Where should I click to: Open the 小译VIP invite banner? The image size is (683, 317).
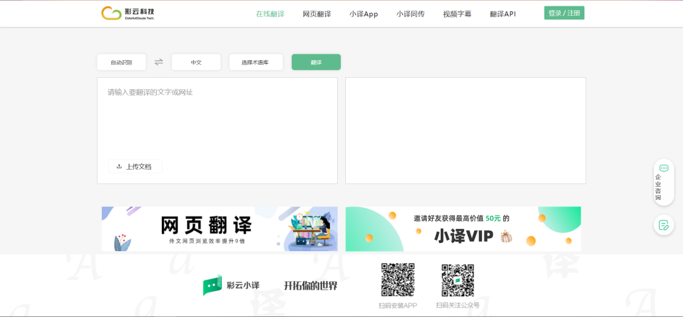[x=463, y=229]
